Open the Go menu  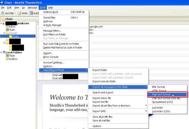[x=23, y=8]
